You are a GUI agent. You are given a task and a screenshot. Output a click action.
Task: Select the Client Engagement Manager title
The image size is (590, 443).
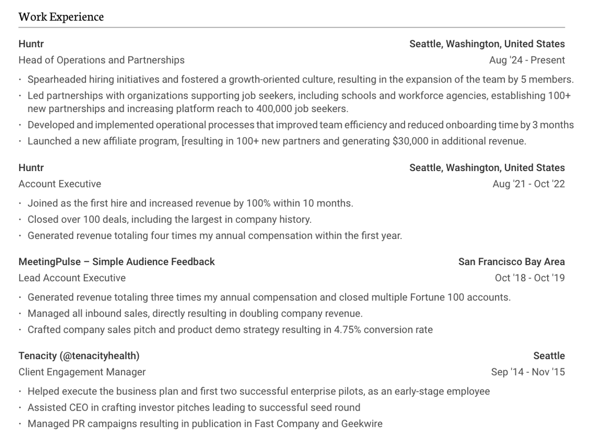pos(82,372)
